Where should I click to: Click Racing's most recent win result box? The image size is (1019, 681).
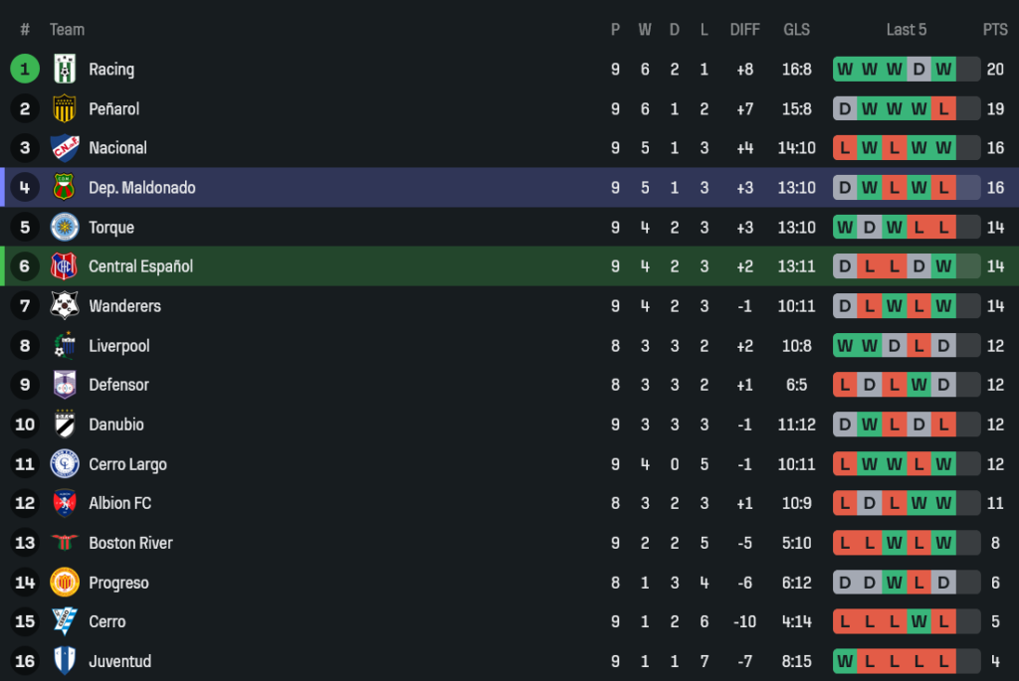click(x=943, y=69)
